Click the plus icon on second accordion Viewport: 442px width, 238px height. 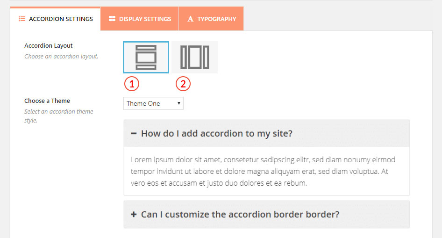point(134,214)
